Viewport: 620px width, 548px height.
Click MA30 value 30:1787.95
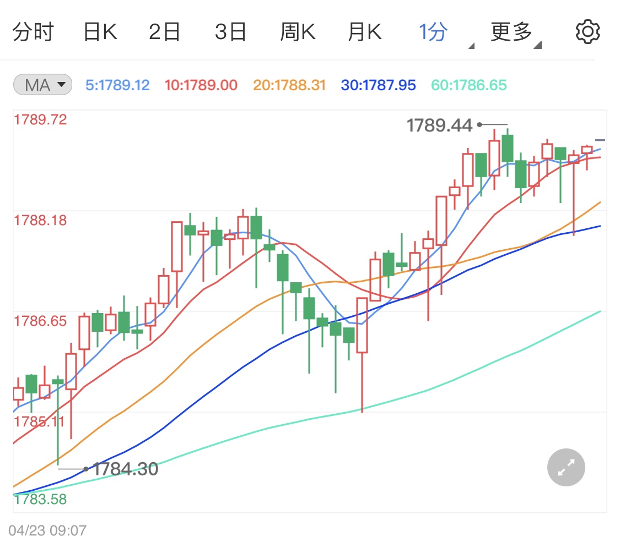click(379, 85)
